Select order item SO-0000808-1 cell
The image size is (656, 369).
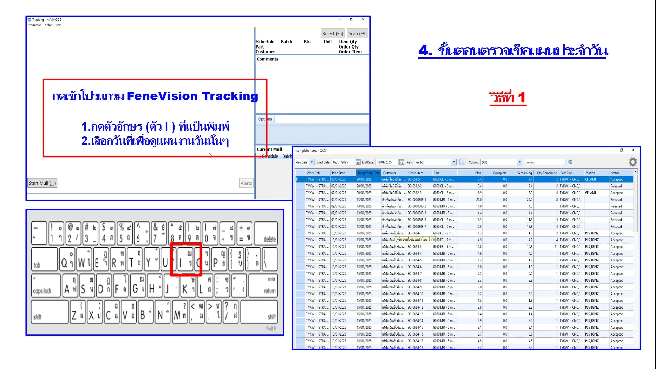click(419, 200)
